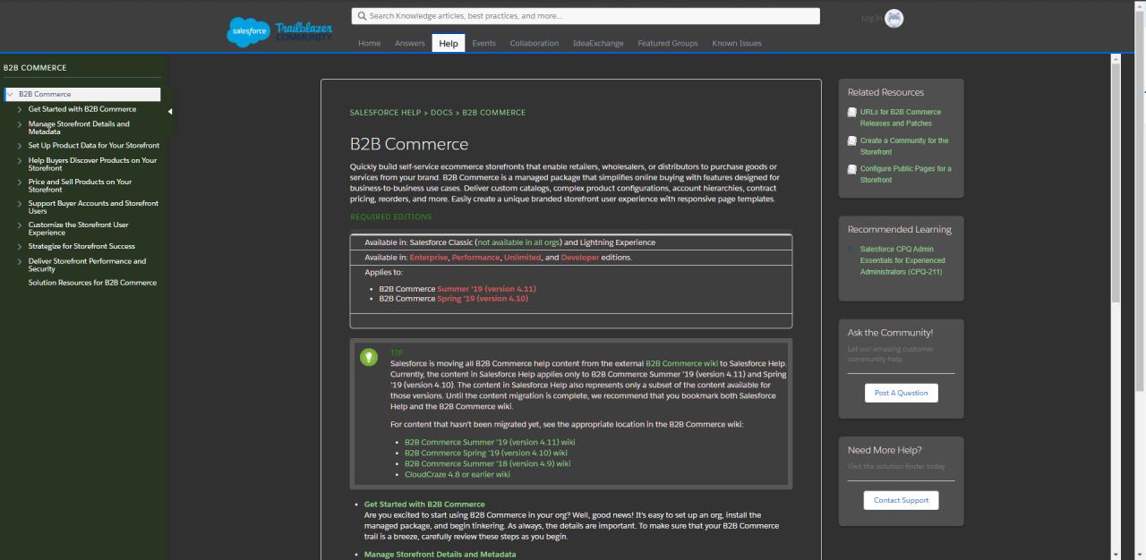Click the document icon beside Create a Community
The height and width of the screenshot is (560, 1146).
[851, 140]
